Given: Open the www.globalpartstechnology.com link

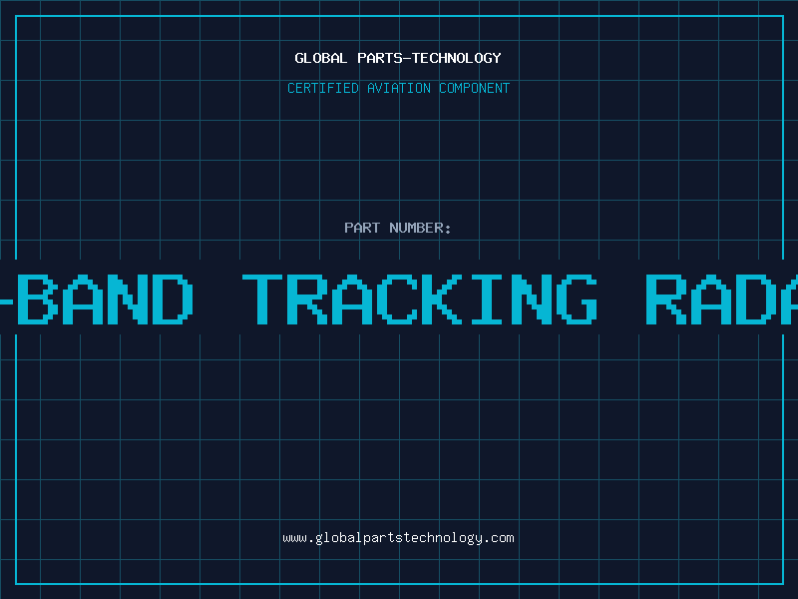Looking at the screenshot, I should pyautogui.click(x=398, y=538).
